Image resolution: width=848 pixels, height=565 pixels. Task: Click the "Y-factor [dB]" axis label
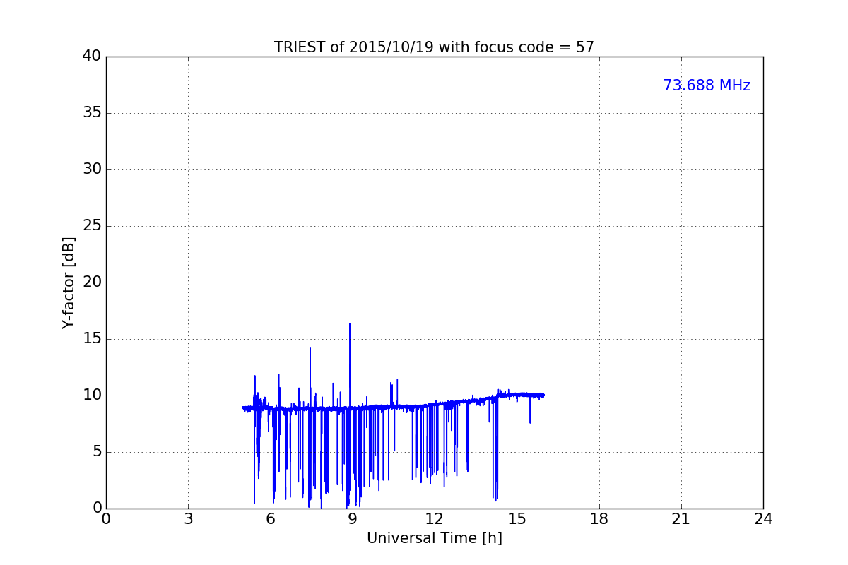[x=69, y=282]
